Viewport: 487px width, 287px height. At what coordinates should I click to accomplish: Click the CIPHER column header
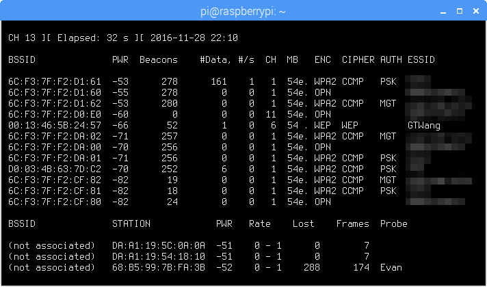pyautogui.click(x=358, y=60)
